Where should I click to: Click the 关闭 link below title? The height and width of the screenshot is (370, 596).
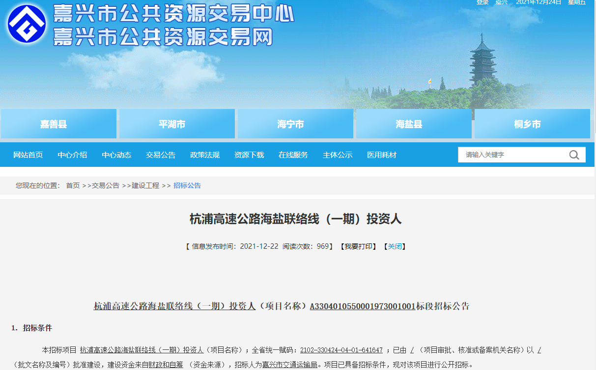pyautogui.click(x=395, y=246)
